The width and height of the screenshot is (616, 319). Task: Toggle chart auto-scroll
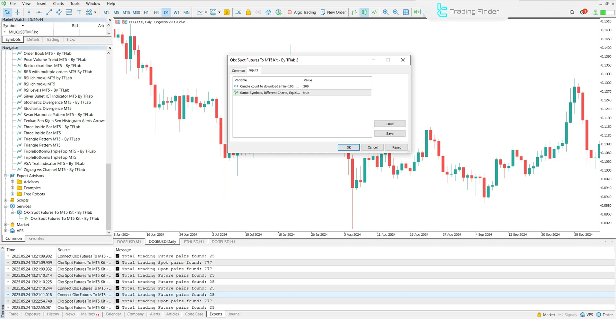[417, 12]
